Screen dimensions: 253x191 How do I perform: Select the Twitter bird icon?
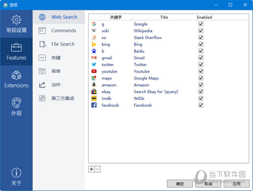pos(94,65)
